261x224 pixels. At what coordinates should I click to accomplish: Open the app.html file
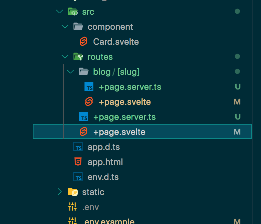pyautogui.click(x=105, y=162)
